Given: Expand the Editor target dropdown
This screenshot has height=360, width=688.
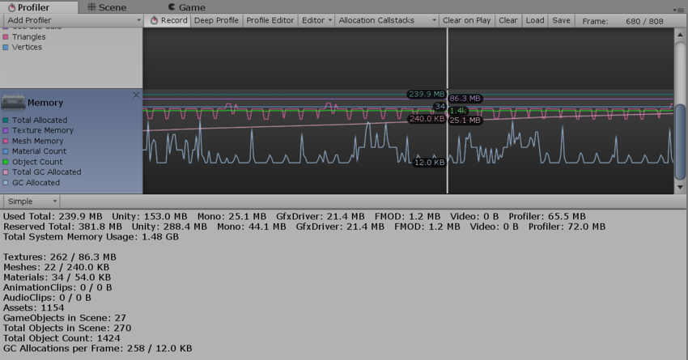Looking at the screenshot, I should [x=316, y=20].
